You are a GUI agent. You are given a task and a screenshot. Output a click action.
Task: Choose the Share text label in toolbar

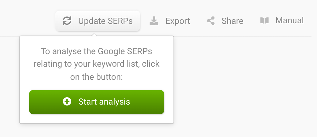(x=232, y=21)
